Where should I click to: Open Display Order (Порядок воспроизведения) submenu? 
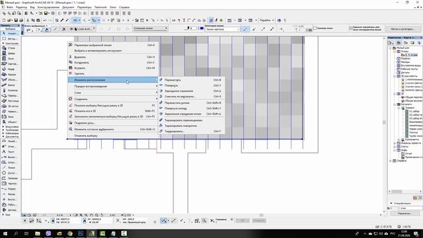click(113, 86)
